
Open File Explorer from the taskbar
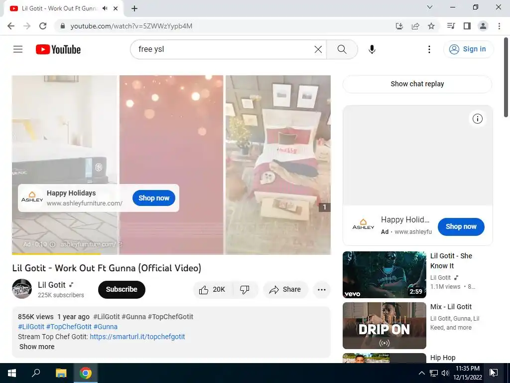tap(61, 373)
